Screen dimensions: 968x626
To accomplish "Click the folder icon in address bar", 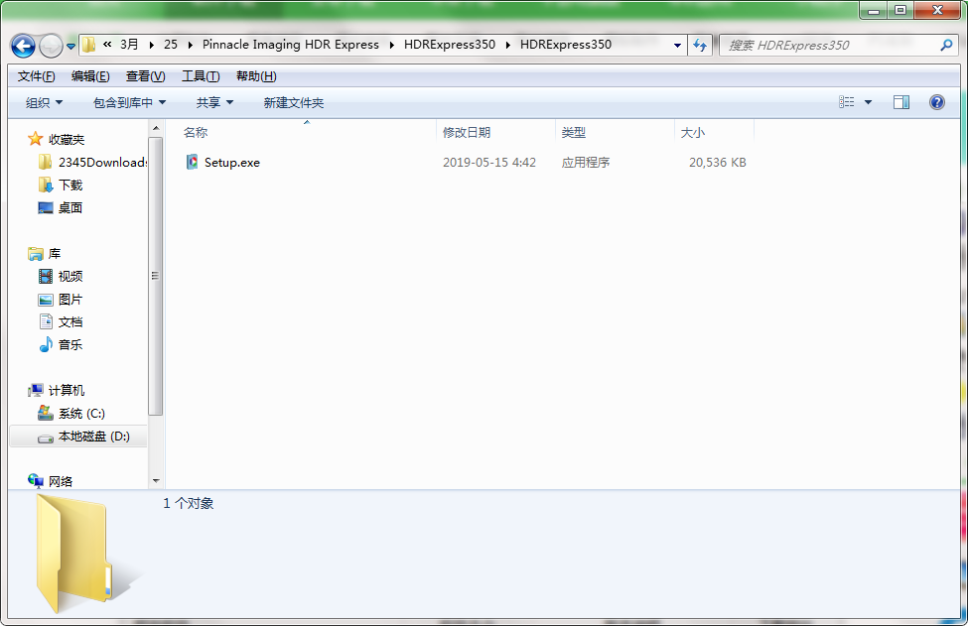I will (89, 45).
